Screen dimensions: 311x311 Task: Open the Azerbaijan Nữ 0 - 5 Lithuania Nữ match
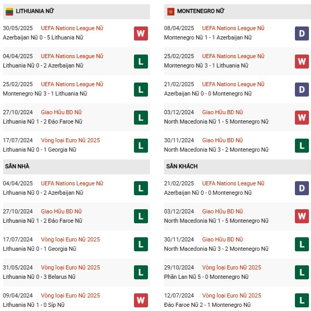(x=43, y=37)
